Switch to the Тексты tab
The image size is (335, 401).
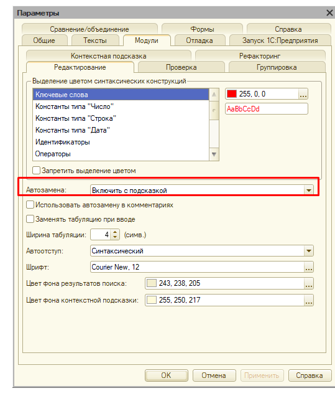[95, 40]
